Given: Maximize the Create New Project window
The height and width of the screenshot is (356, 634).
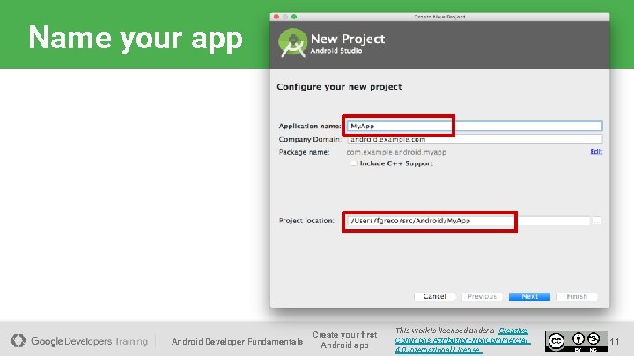Looking at the screenshot, I should (x=294, y=17).
